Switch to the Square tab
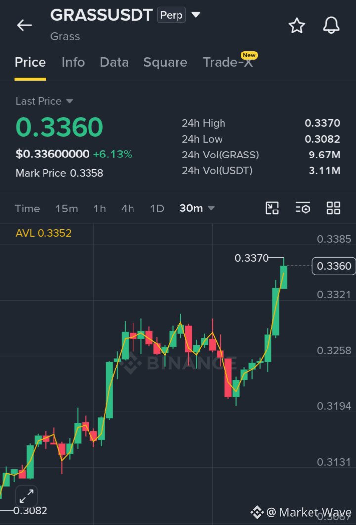Image resolution: width=356 pixels, height=525 pixels. [166, 62]
